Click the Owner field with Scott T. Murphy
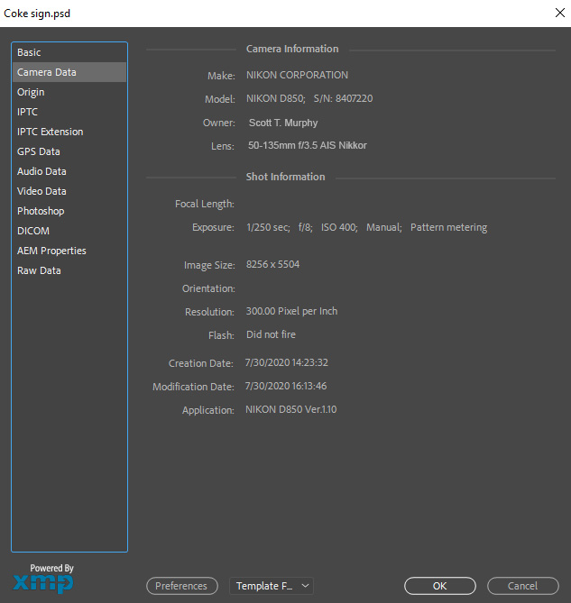 coord(283,123)
